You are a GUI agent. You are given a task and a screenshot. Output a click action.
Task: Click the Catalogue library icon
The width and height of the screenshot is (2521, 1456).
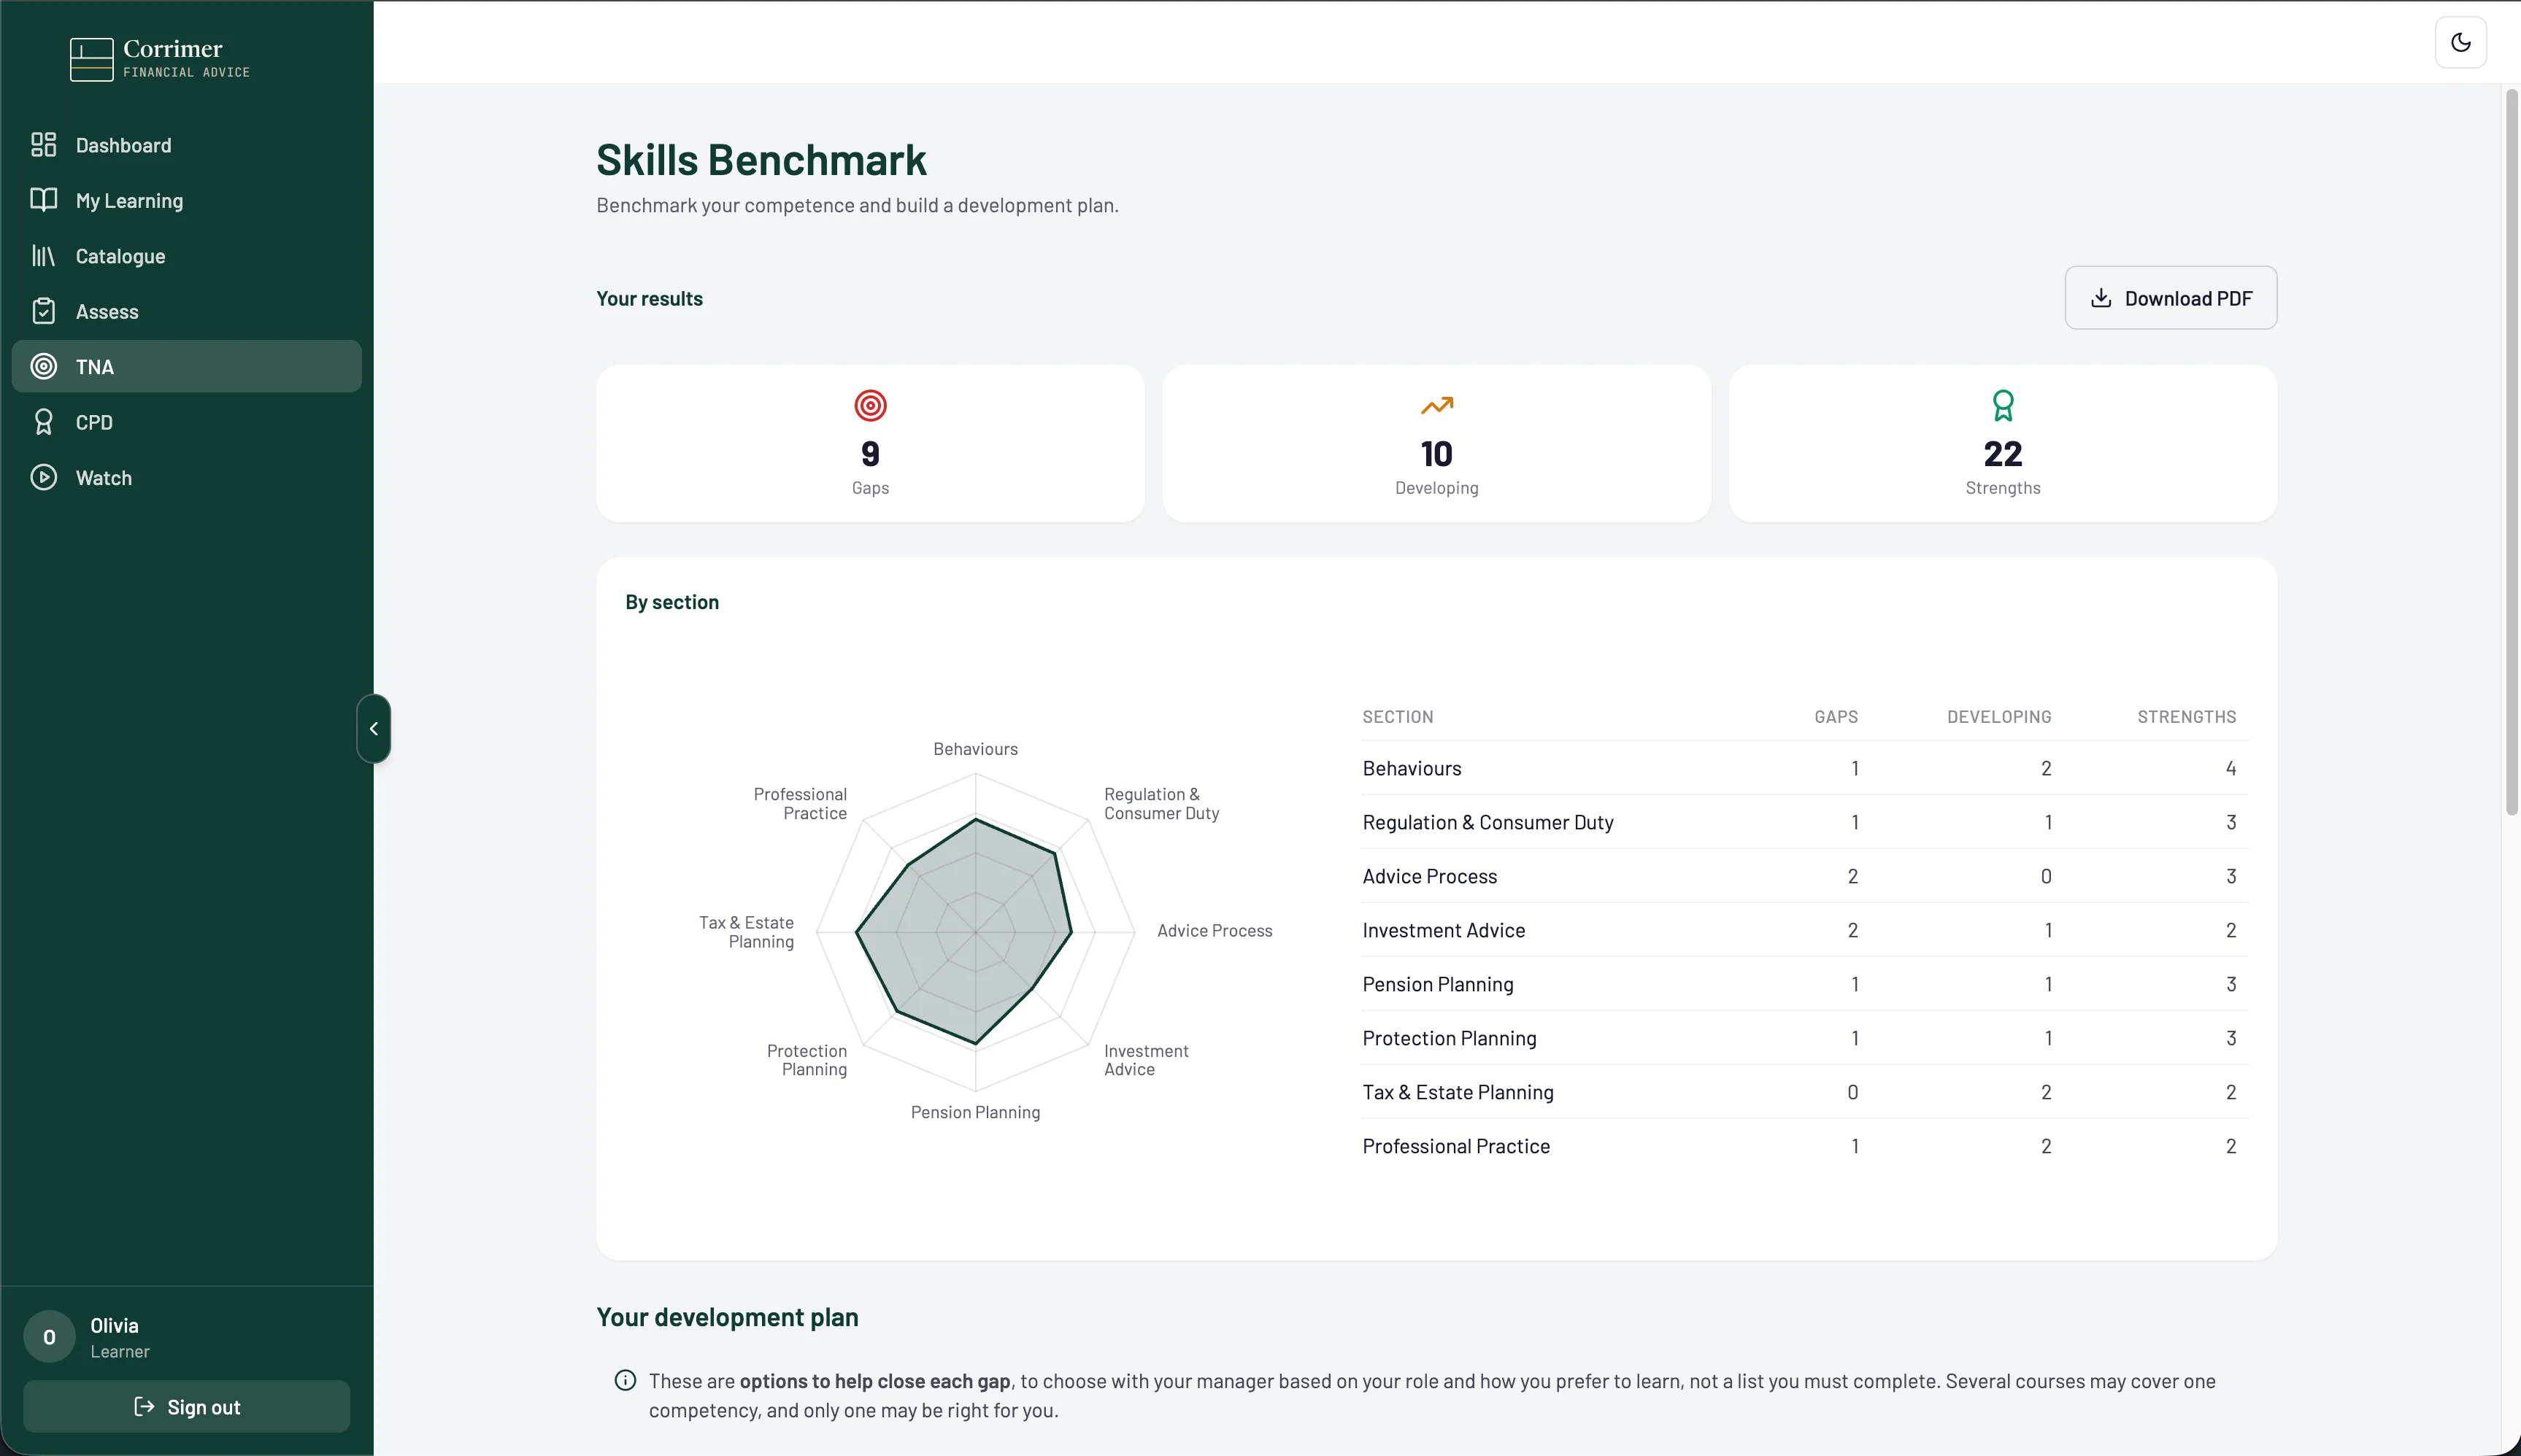(x=43, y=256)
